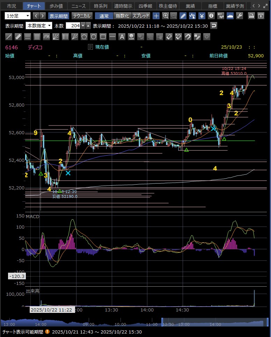
Task: Open the 本数指定 display period dropdown
Action: (x=39, y=26)
